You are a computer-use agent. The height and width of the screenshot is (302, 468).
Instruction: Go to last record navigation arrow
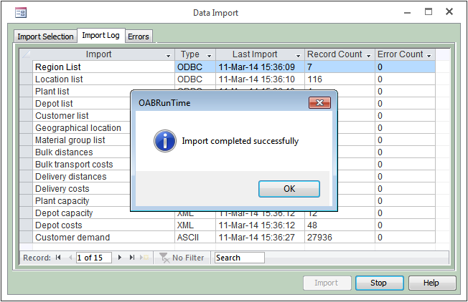(x=132, y=258)
